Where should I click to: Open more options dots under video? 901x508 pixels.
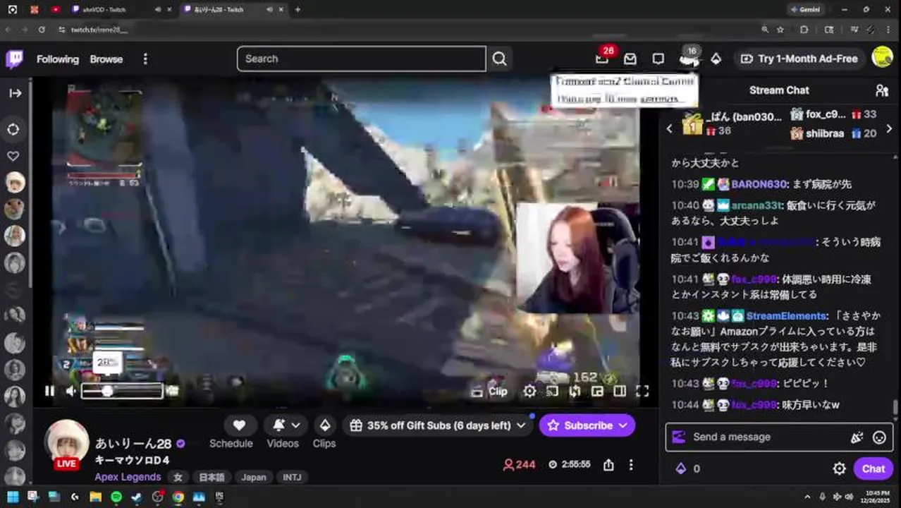[631, 464]
